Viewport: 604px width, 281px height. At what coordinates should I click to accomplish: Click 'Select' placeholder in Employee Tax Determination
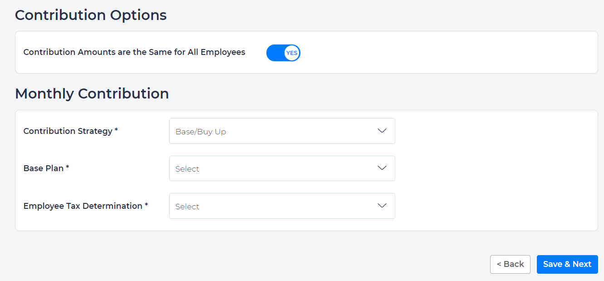[x=187, y=207]
